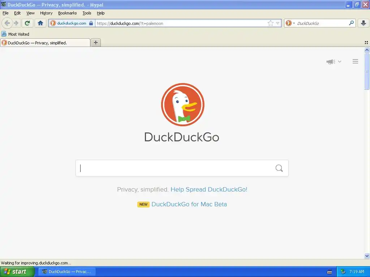Open the Edit menu
The width and height of the screenshot is (370, 277).
(x=17, y=13)
